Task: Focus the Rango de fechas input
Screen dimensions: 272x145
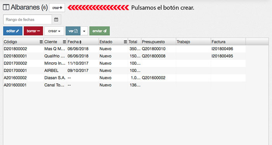Action: (x=28, y=19)
